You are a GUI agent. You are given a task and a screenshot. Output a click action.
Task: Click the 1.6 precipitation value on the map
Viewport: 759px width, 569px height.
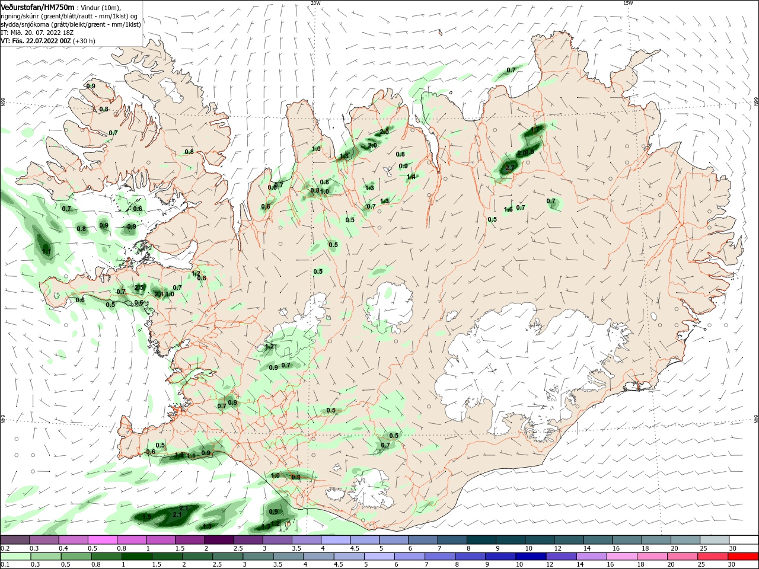tap(508, 209)
